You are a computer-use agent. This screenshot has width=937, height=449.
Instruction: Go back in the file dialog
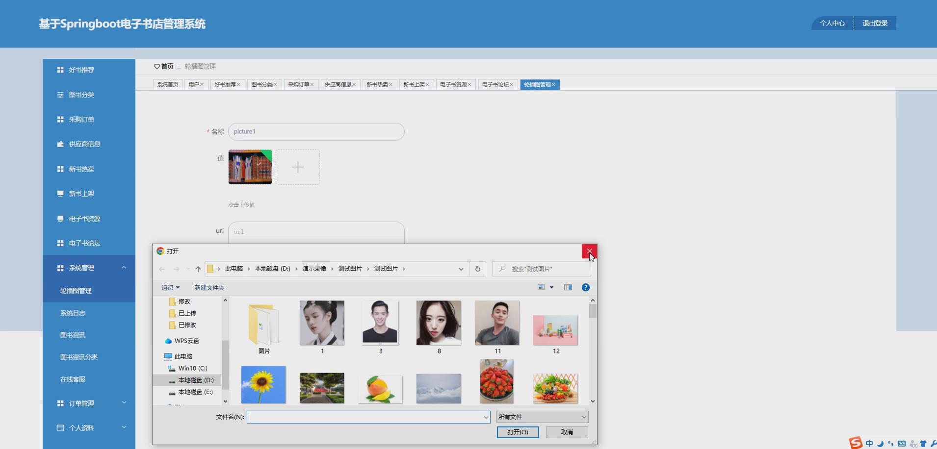[162, 269]
